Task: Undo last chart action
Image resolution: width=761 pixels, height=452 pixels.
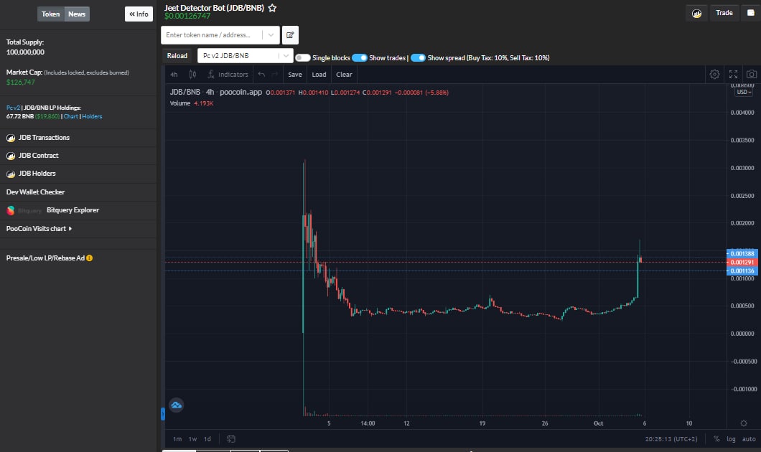Action: 261,74
